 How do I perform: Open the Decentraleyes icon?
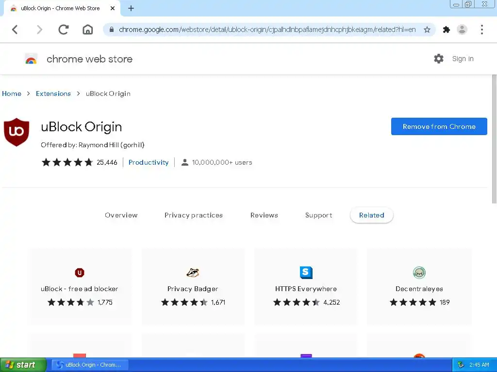coord(419,272)
